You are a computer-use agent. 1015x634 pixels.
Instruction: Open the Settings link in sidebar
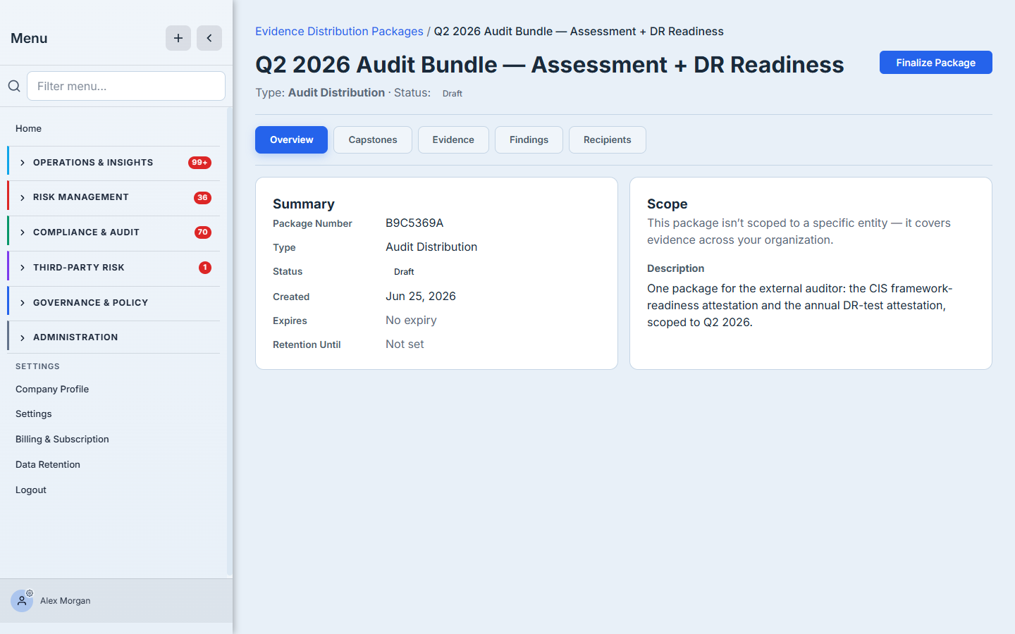coord(34,414)
